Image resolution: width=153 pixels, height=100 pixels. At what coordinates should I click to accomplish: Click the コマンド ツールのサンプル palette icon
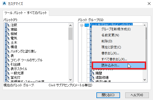[x=7, y=60]
